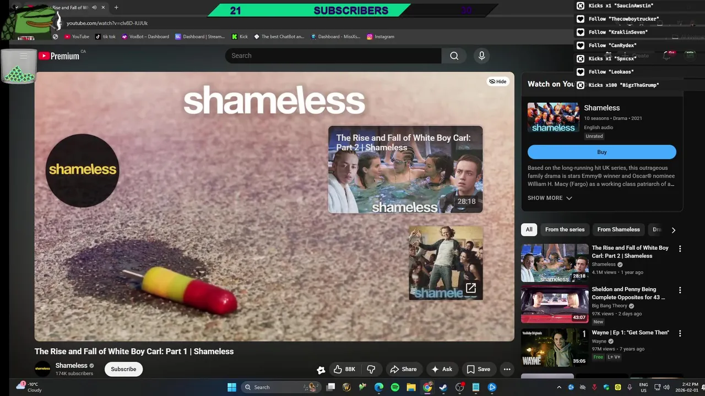The height and width of the screenshot is (396, 705).
Task: Open White Boy Carl Part 2 sidebar thumbnail
Action: pos(555,263)
